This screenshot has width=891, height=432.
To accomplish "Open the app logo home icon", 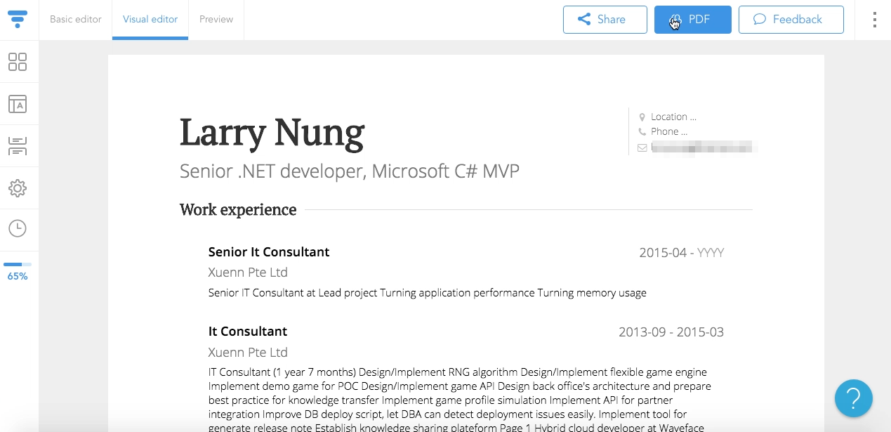I will click(x=18, y=19).
